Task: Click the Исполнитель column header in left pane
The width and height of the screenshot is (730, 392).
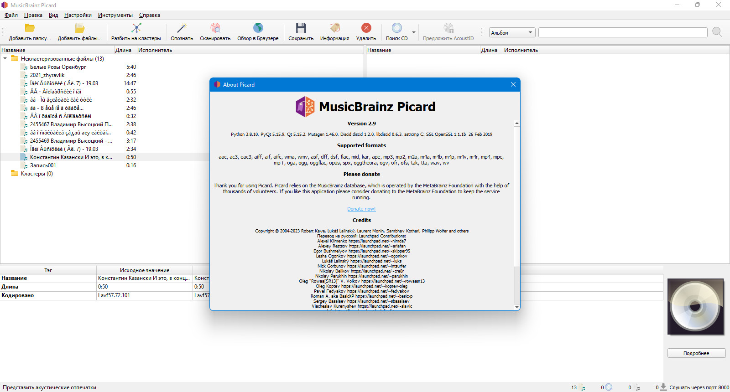Action: tap(250, 50)
